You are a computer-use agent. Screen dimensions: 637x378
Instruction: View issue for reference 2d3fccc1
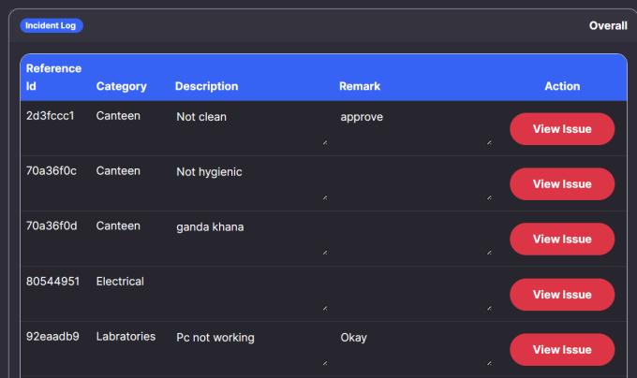(x=561, y=129)
